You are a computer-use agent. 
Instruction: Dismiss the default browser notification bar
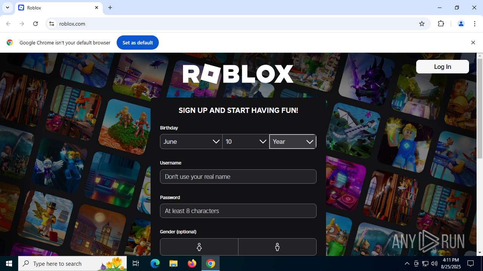473,43
